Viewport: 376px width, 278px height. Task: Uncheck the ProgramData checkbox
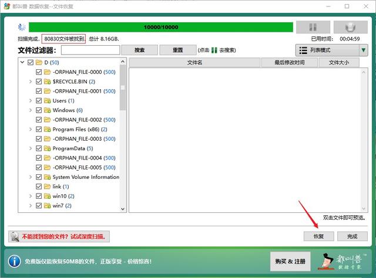click(x=39, y=148)
